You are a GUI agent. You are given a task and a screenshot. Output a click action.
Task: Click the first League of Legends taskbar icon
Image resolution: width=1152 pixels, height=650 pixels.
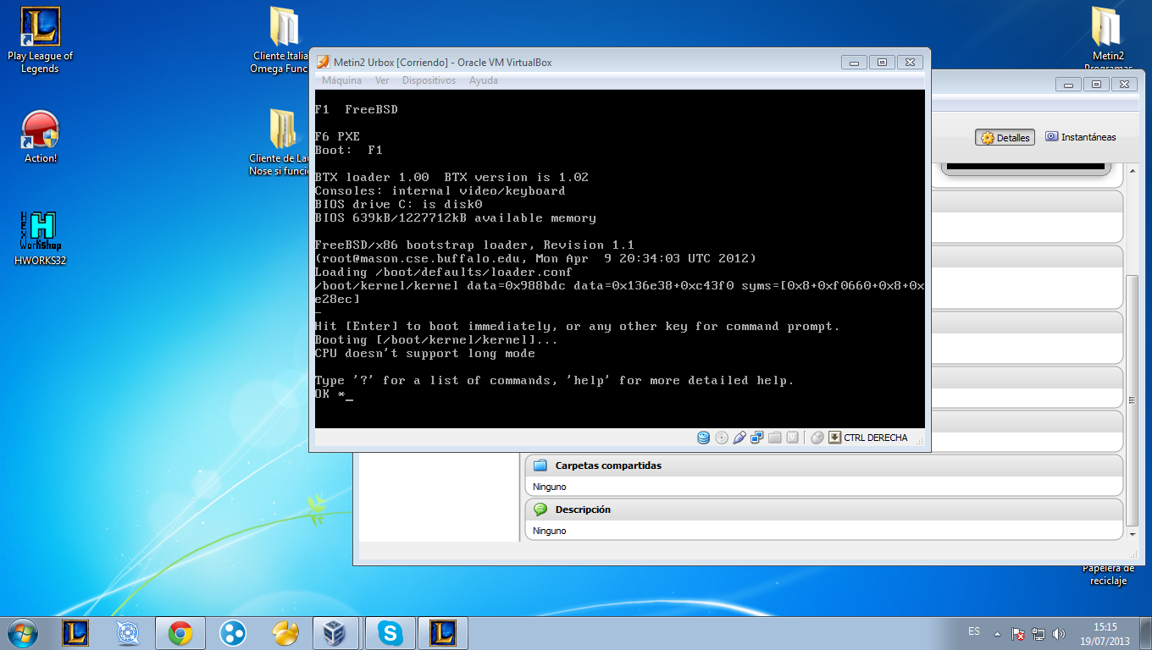pos(75,633)
